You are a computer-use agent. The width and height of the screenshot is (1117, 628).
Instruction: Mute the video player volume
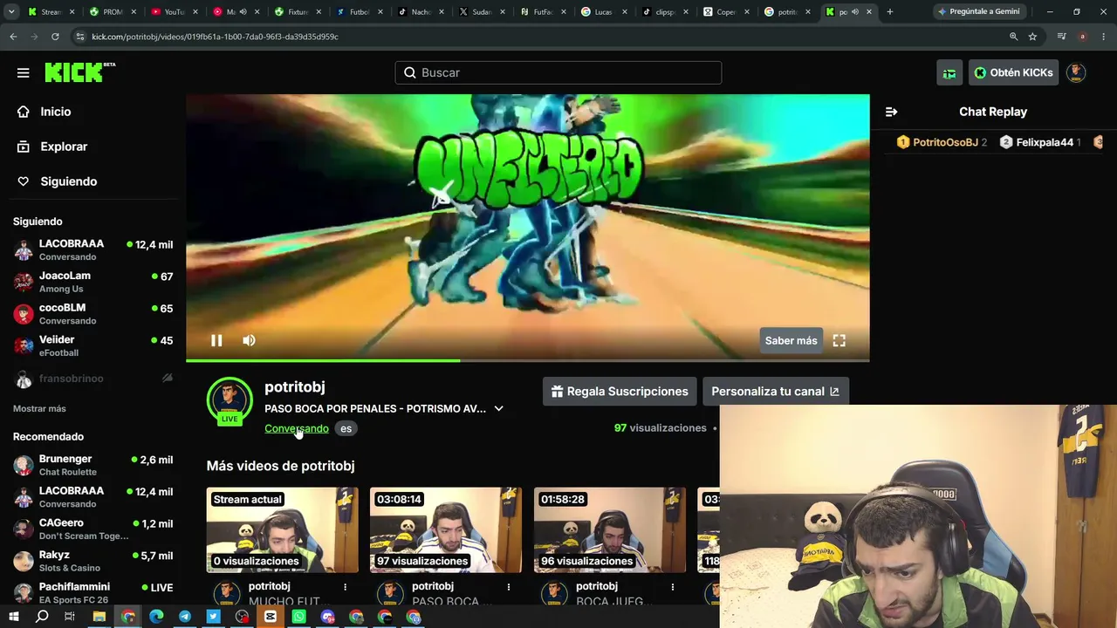pos(249,340)
